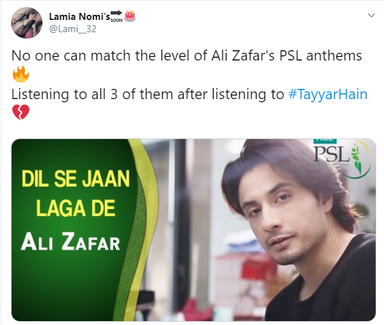Click the 'DIL SE JAAN' yellow title text
Screen dimensions: 384x325
click(x=75, y=179)
